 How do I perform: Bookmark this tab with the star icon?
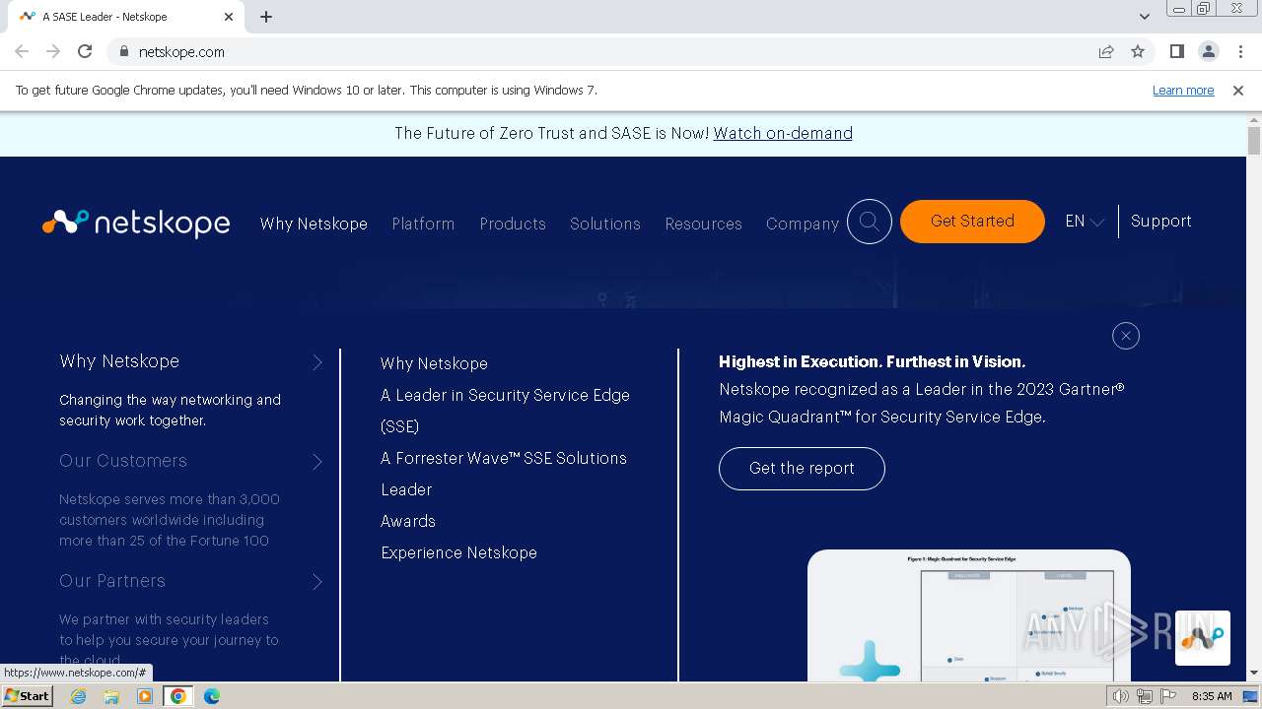1138,51
